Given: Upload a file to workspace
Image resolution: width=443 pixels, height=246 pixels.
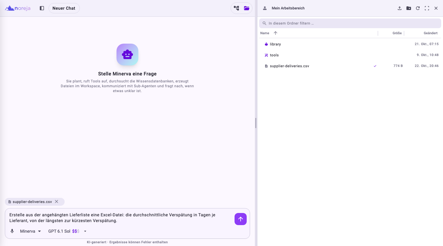Looking at the screenshot, I should 400,8.
